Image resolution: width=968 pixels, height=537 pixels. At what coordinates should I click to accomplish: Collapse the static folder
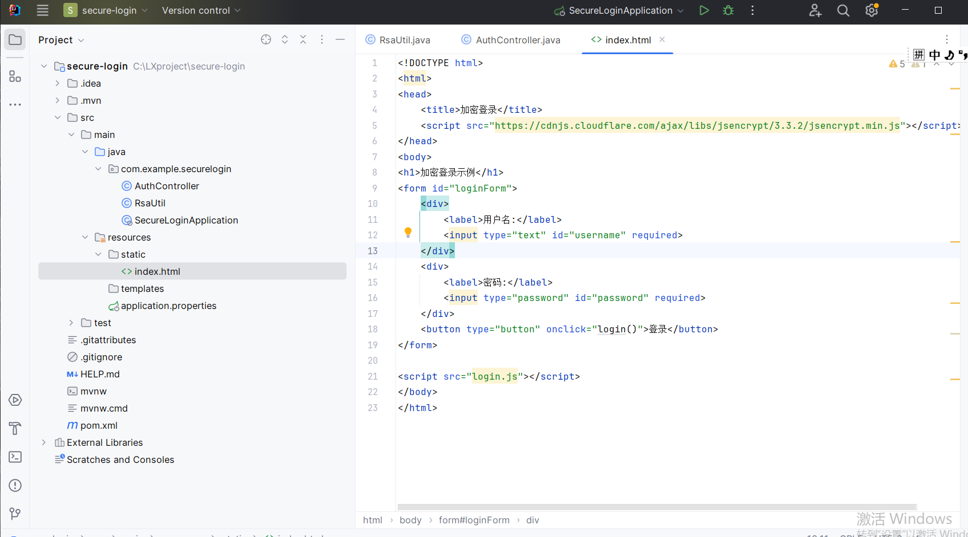98,254
